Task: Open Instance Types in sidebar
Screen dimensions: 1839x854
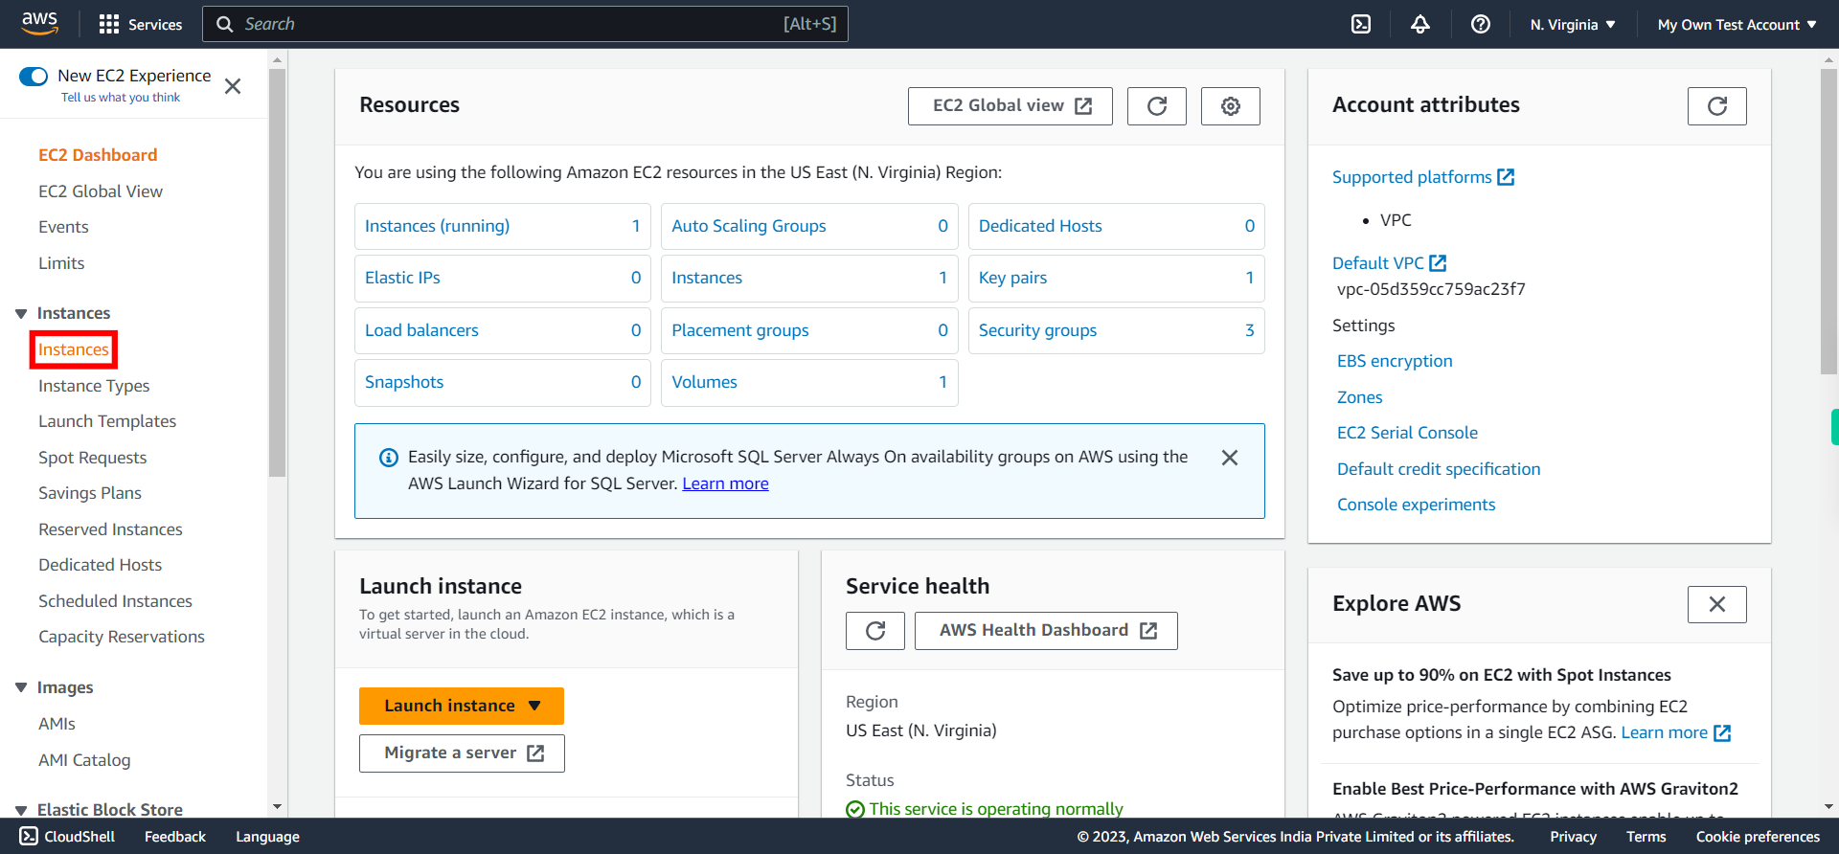Action: 94,386
